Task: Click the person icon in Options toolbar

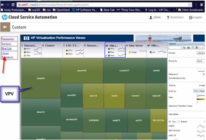Action: [197, 48]
